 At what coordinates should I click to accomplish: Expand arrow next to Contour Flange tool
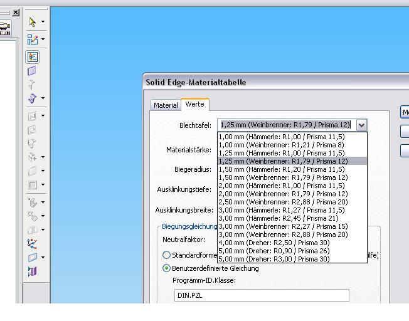[43, 98]
